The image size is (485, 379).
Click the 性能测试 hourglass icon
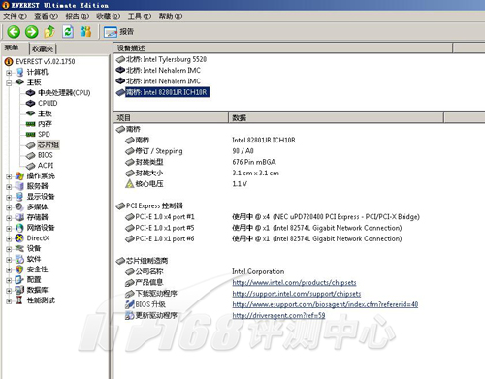click(19, 300)
